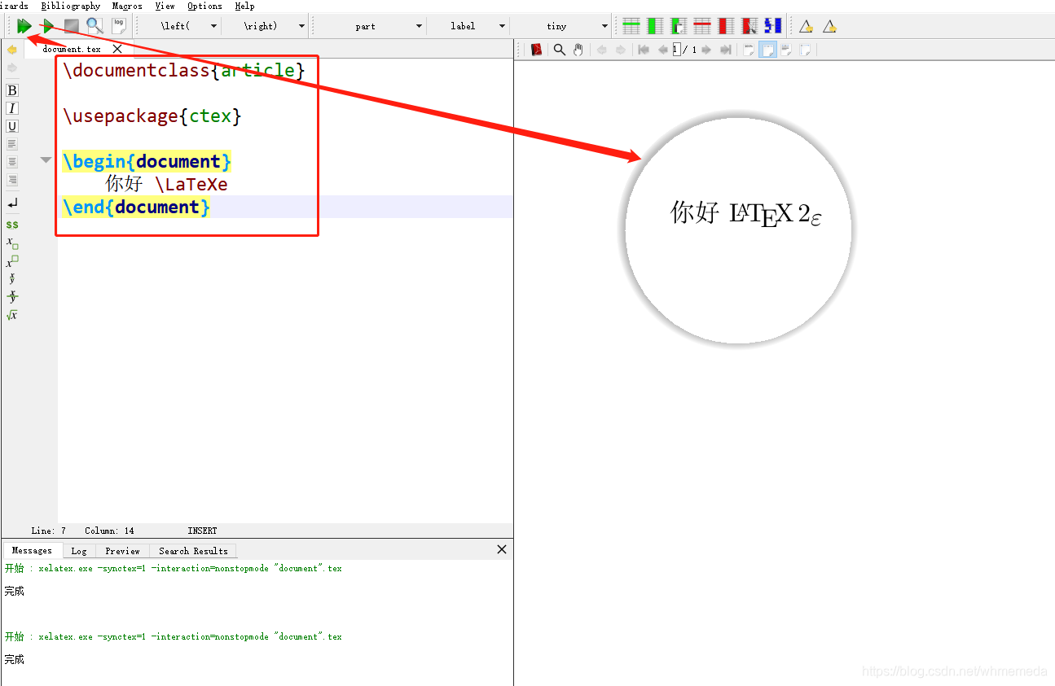
Task: Click add table column icon (green vertical)
Action: (x=655, y=26)
